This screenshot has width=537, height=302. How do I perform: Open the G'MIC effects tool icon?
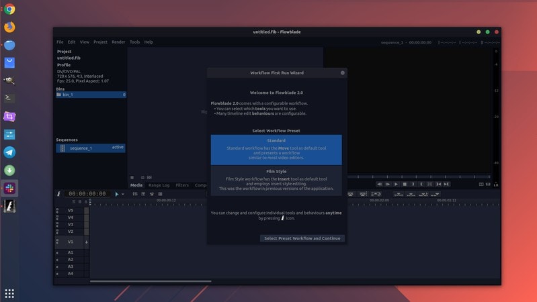point(152,194)
